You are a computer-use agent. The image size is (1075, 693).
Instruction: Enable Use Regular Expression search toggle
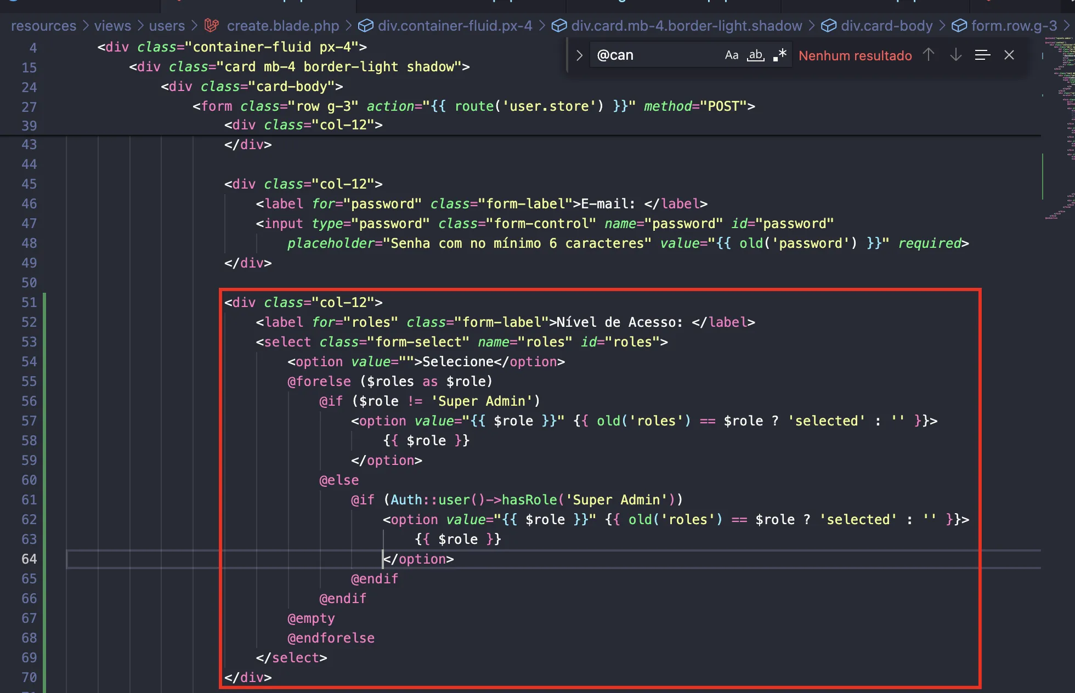(780, 55)
